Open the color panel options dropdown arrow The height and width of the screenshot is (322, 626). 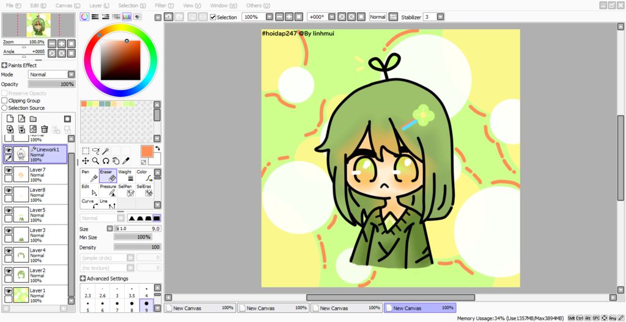(x=158, y=17)
